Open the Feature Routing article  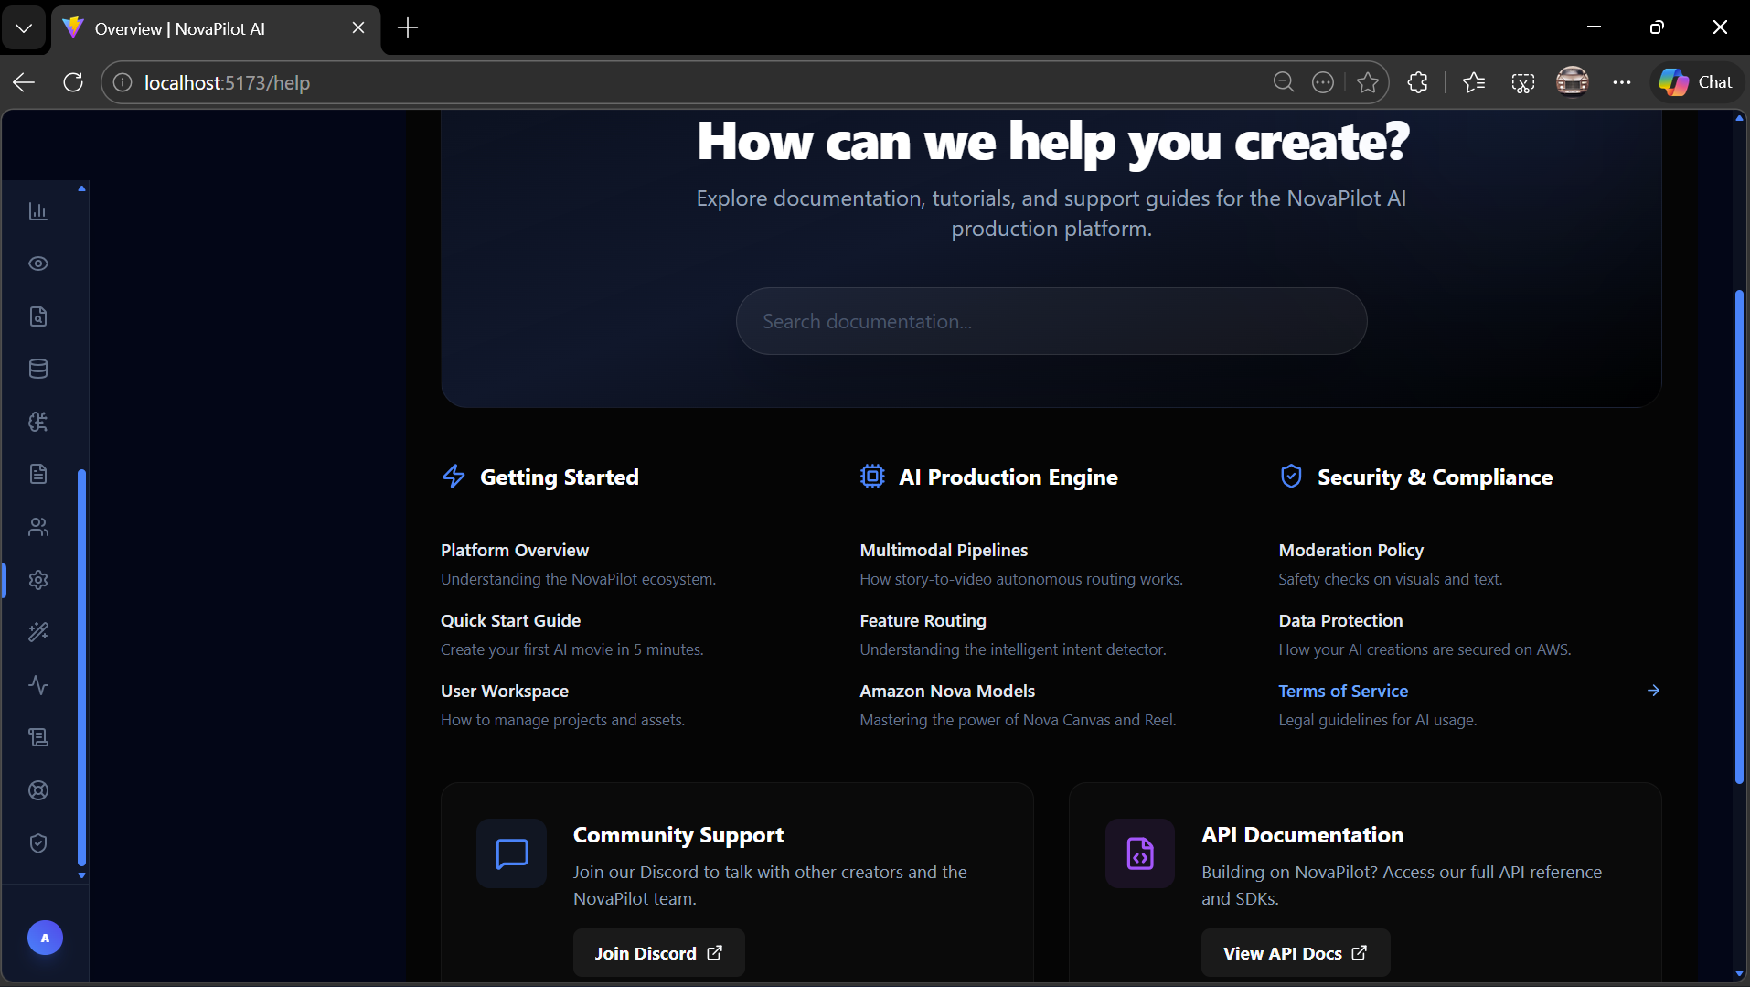[x=923, y=620]
